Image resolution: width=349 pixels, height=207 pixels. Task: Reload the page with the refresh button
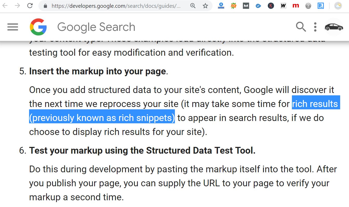click(30, 6)
